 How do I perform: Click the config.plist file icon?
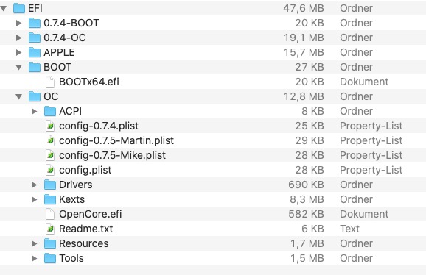click(50, 170)
